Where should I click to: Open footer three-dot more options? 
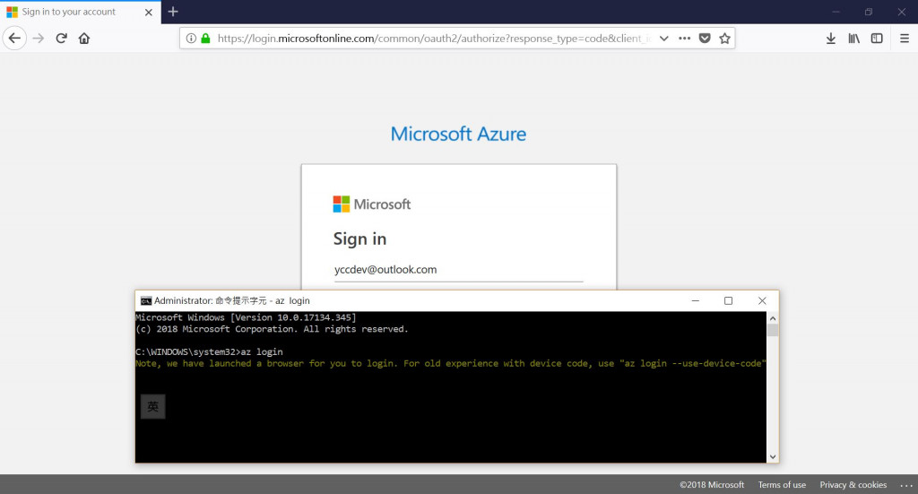(x=906, y=485)
